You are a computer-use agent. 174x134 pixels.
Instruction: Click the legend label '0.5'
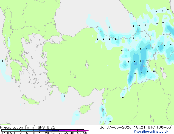click(x=10, y=133)
